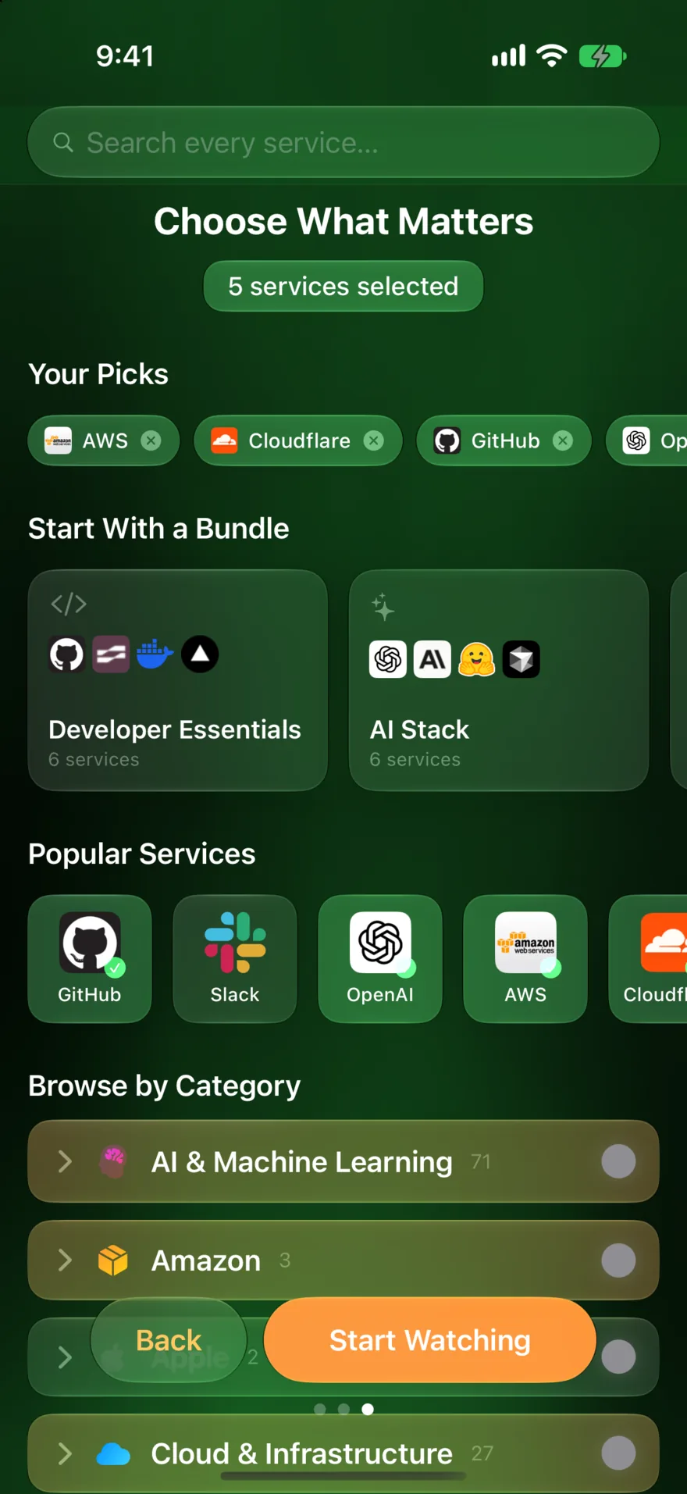Tap the Vercel triangle icon in bundle
The height and width of the screenshot is (1494, 687).
(200, 654)
